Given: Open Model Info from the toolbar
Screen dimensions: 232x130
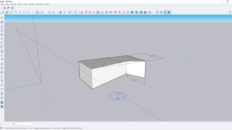Looking at the screenshot, I should (42, 12).
